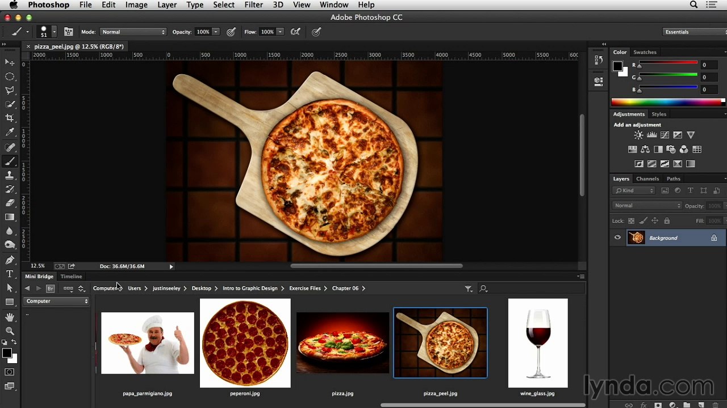Switch to the Swatches tab
Image resolution: width=727 pixels, height=408 pixels.
(x=645, y=52)
